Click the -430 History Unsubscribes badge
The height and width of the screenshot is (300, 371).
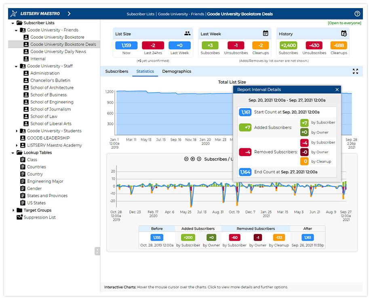(314, 45)
